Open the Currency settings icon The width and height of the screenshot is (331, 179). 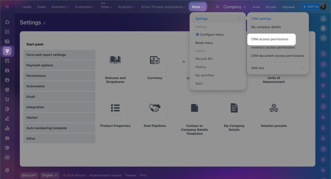coord(155,60)
